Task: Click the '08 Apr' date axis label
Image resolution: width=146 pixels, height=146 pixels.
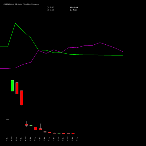Action: [x=25, y=139]
